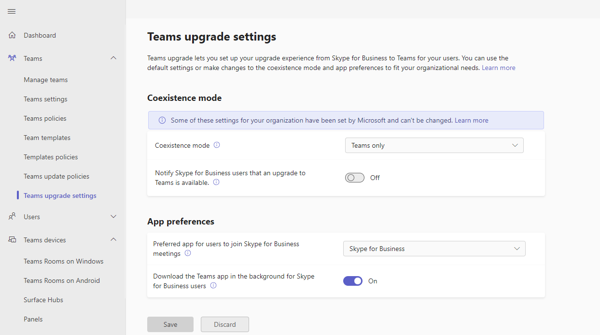Image resolution: width=600 pixels, height=335 pixels.
Task: Open info tooltip beside Coexistence mode label
Action: tap(217, 145)
